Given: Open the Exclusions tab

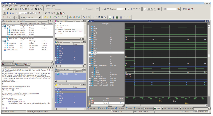Looking at the screenshot, I should click(x=138, y=108).
